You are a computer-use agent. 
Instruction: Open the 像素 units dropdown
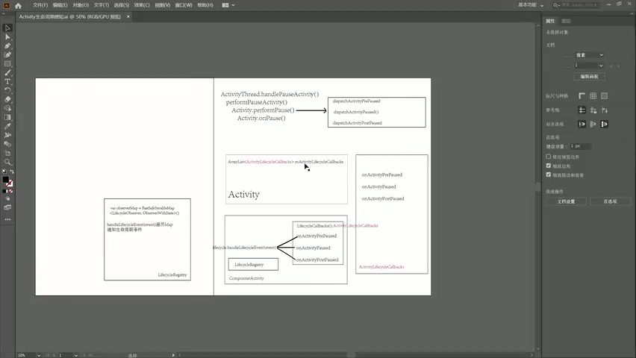click(x=589, y=54)
